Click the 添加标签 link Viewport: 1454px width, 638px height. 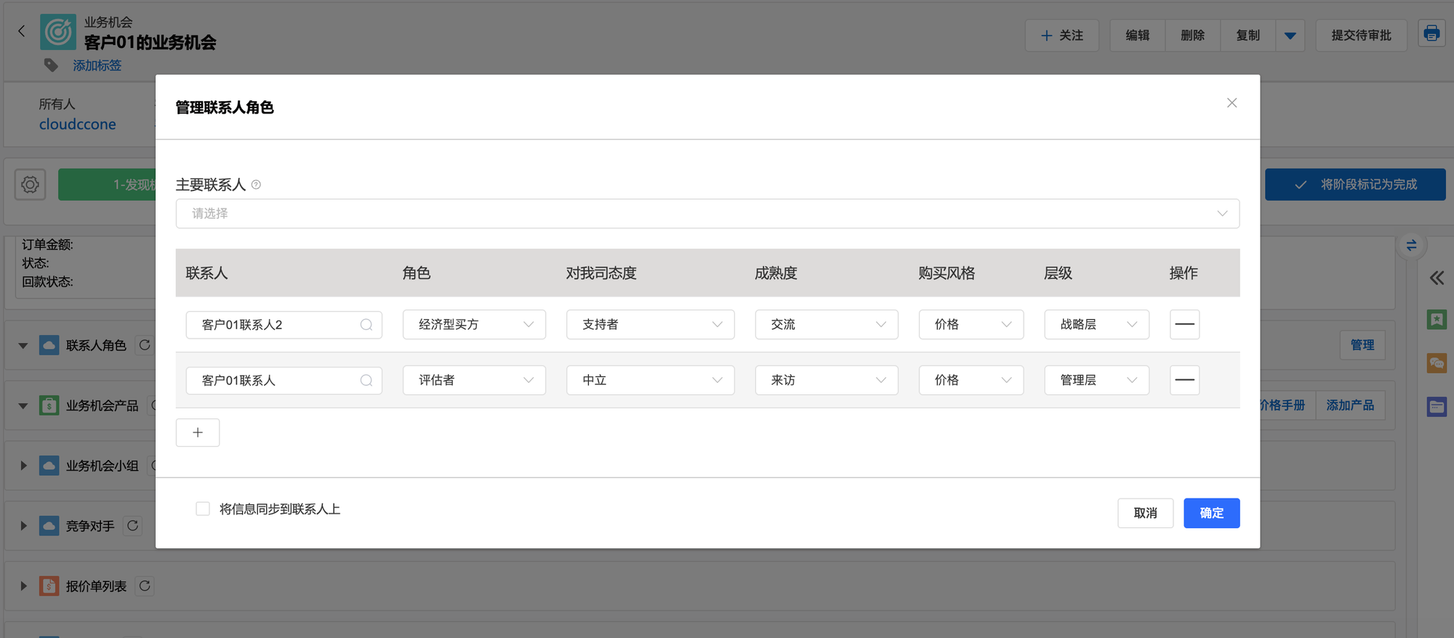[x=97, y=65]
